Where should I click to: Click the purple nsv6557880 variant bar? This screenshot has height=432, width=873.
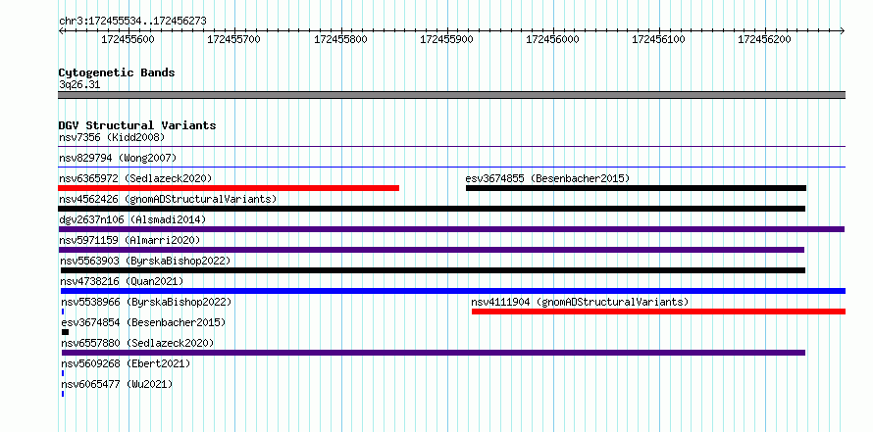[434, 353]
